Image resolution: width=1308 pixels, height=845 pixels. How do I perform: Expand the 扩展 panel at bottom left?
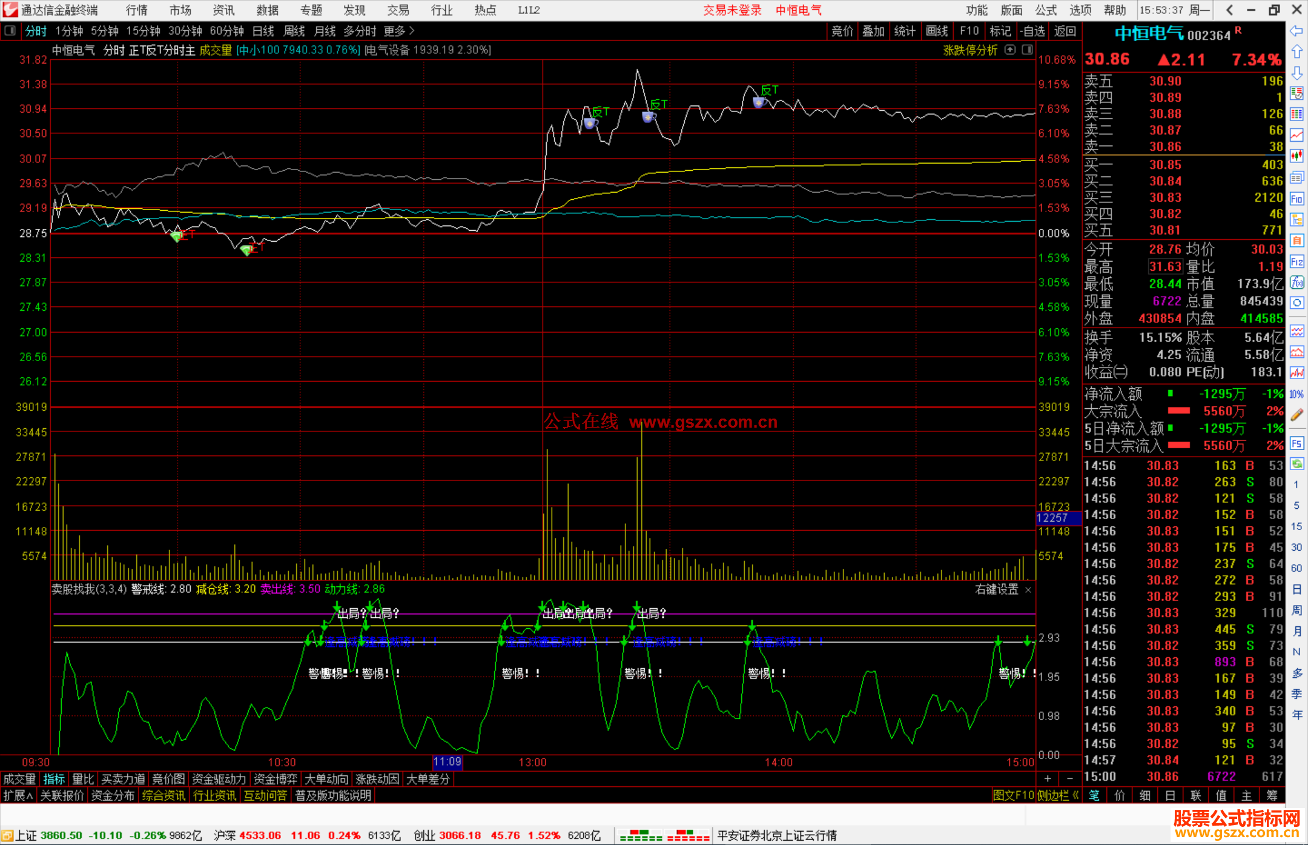click(18, 795)
